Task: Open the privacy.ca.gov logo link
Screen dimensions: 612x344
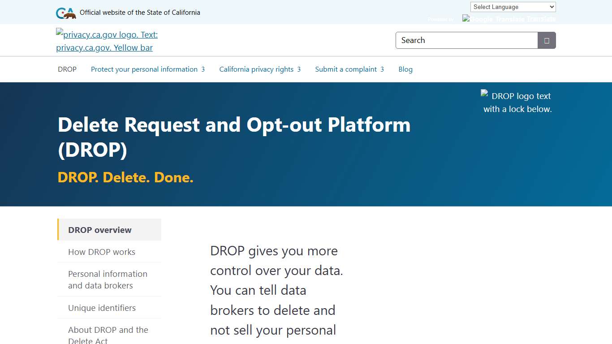Action: point(107,41)
